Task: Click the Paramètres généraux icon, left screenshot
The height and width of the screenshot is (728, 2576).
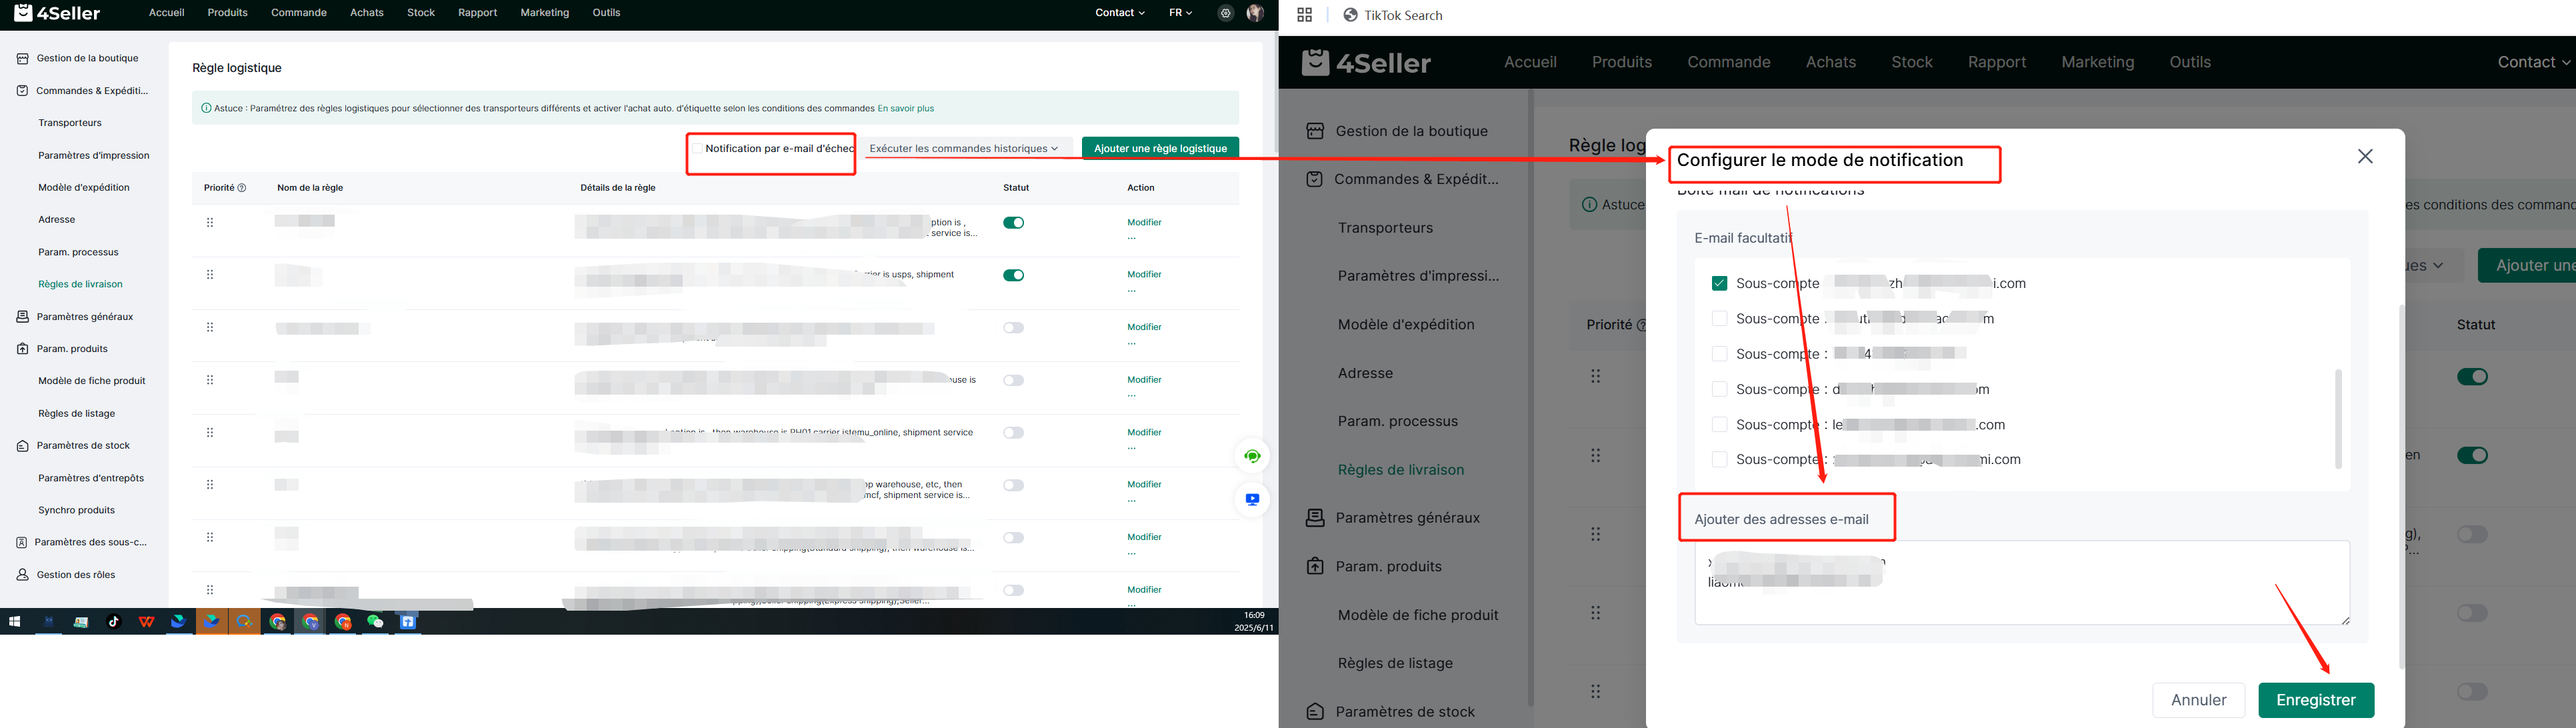Action: (x=23, y=317)
